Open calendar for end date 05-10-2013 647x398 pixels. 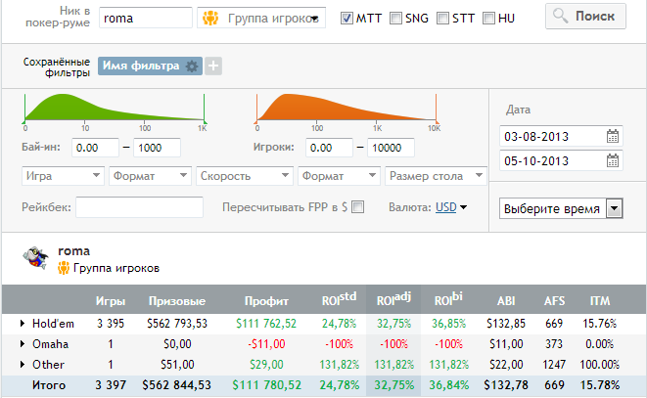pos(613,161)
